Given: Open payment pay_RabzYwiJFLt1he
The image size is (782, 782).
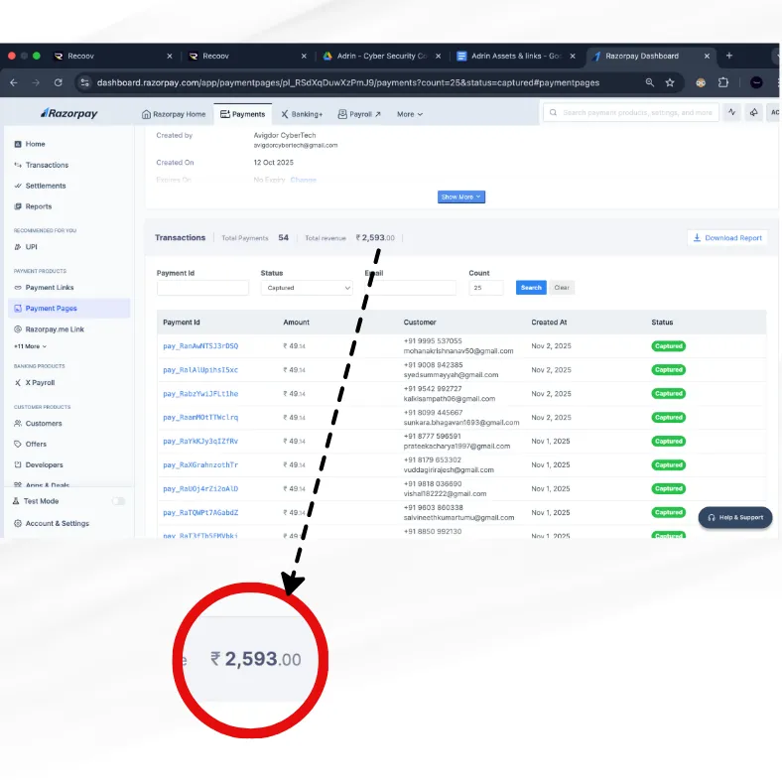Looking at the screenshot, I should pos(200,394).
